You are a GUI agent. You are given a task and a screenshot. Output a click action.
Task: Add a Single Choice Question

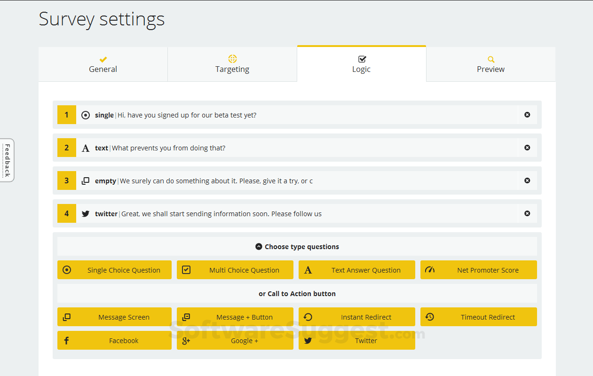coord(114,270)
